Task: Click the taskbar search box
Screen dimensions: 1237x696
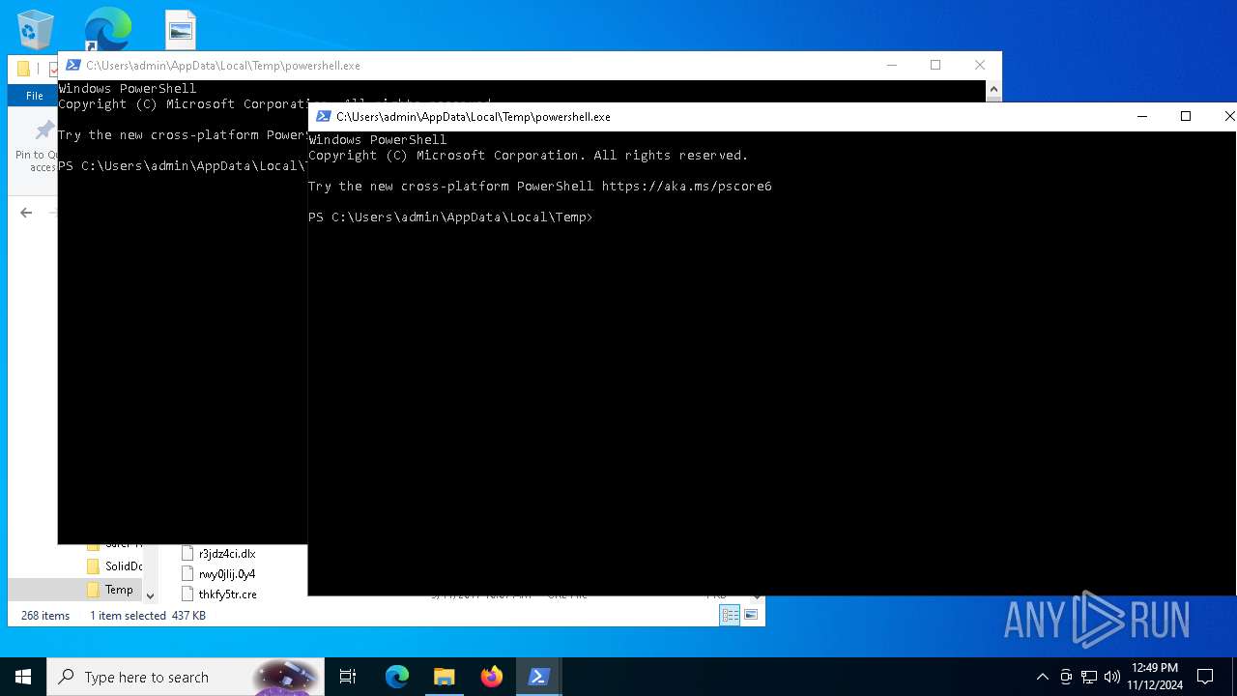Action: click(x=186, y=677)
